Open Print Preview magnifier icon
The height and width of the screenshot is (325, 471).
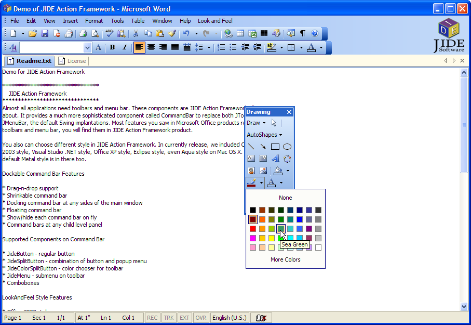pyautogui.click(x=95, y=33)
